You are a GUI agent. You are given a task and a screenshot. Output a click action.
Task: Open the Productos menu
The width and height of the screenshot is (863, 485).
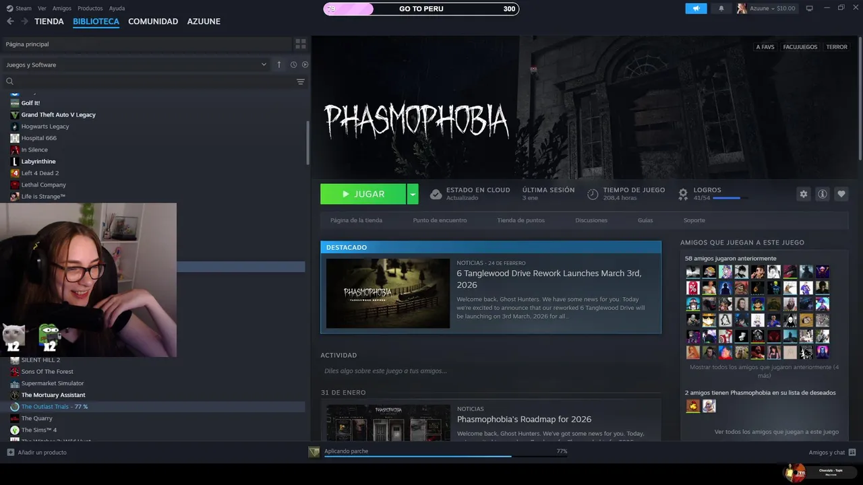tap(90, 8)
